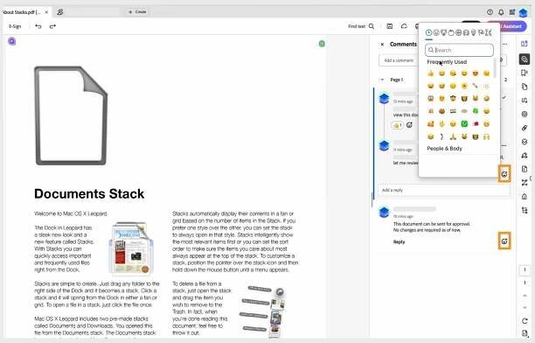Screen dimensions: 535x343
Task: Switch to the Objects lightbulb emoji category
Action: [473, 32]
